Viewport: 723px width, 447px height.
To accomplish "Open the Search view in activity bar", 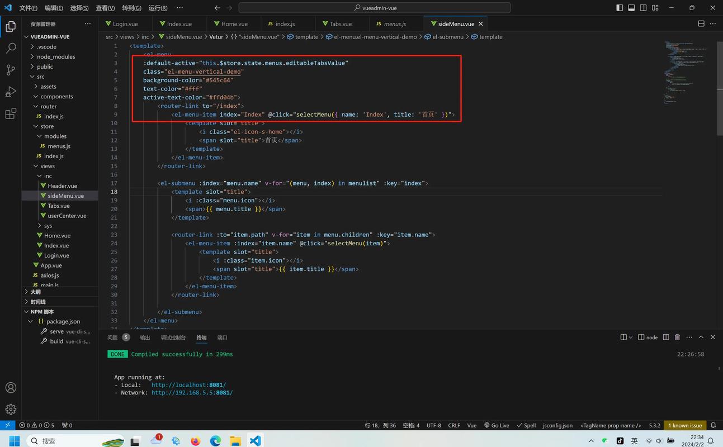I will [x=11, y=49].
